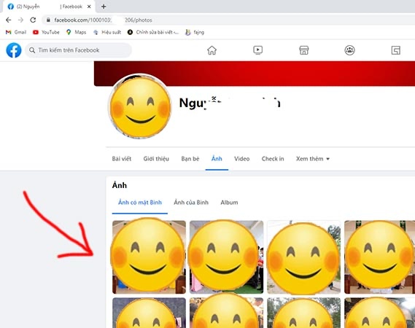
Task: Open the profile picture
Action: coord(140,106)
